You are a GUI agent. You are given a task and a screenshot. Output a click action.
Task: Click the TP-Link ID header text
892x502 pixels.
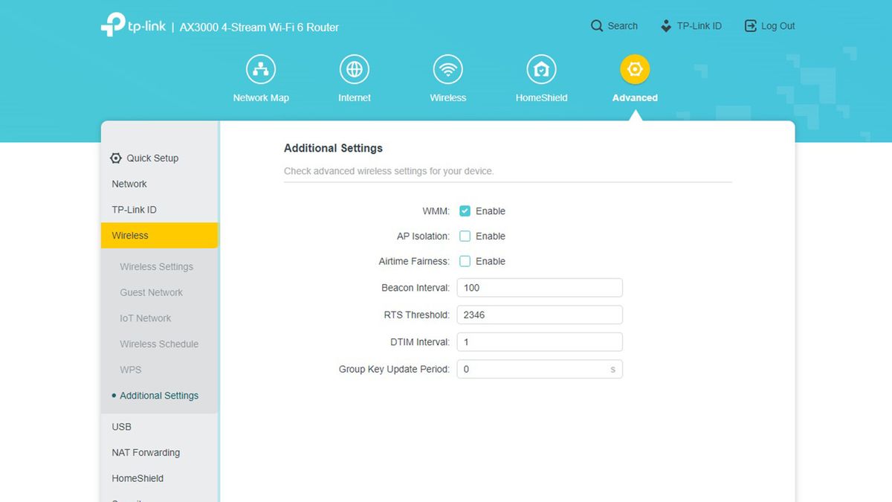point(699,26)
